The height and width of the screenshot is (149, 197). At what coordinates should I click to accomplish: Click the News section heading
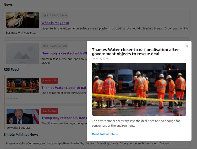point(8,4)
